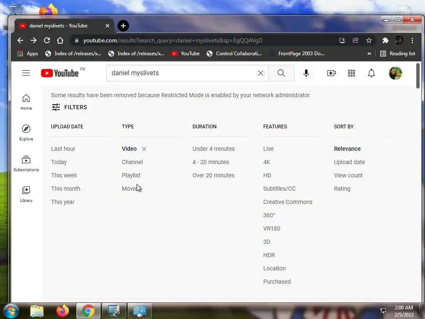Enable the Purchased filter

277,282
